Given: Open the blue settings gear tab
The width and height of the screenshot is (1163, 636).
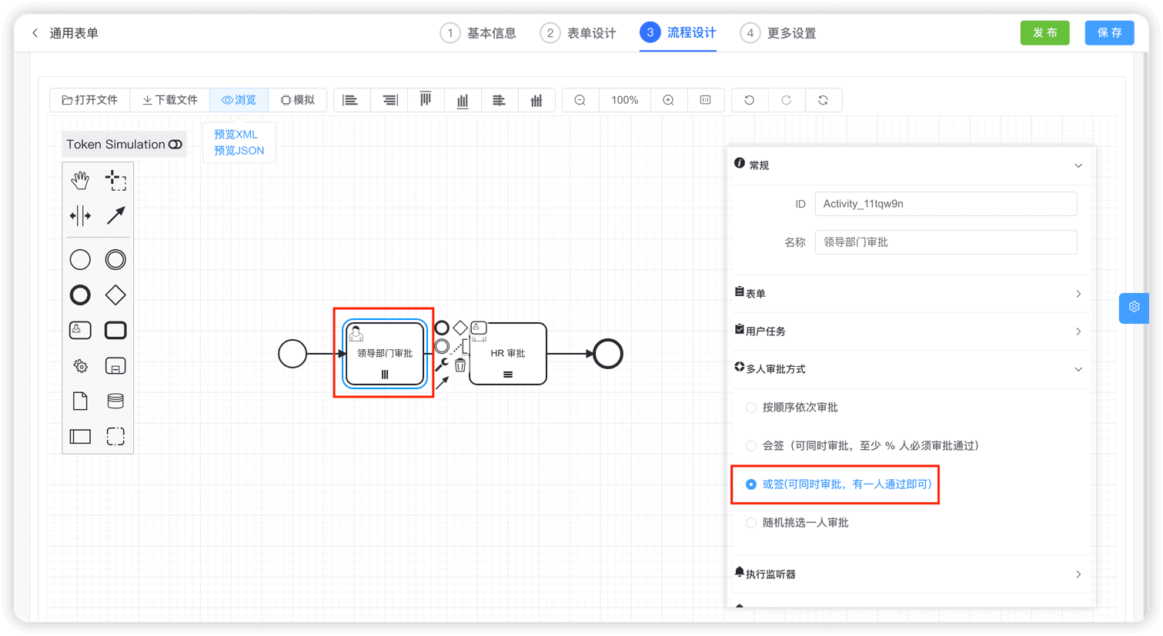Looking at the screenshot, I should (1134, 308).
